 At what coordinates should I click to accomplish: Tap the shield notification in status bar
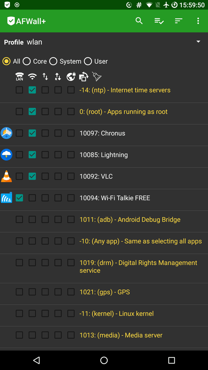[7, 5]
